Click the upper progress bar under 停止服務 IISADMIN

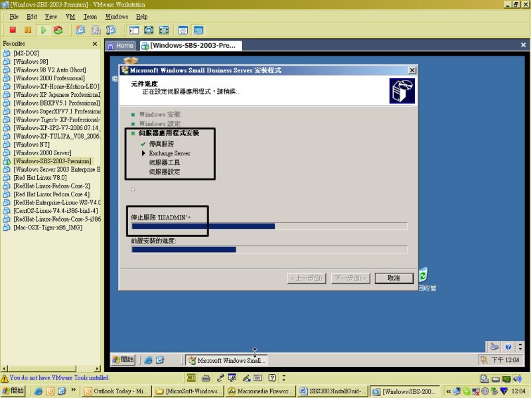tap(269, 226)
